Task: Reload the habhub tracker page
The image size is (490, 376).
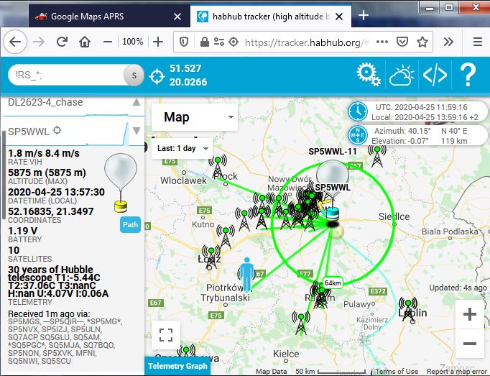Action: tap(63, 42)
